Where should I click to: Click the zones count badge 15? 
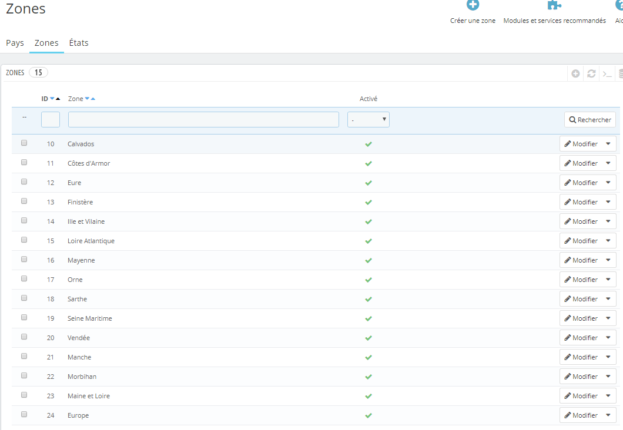click(x=38, y=73)
